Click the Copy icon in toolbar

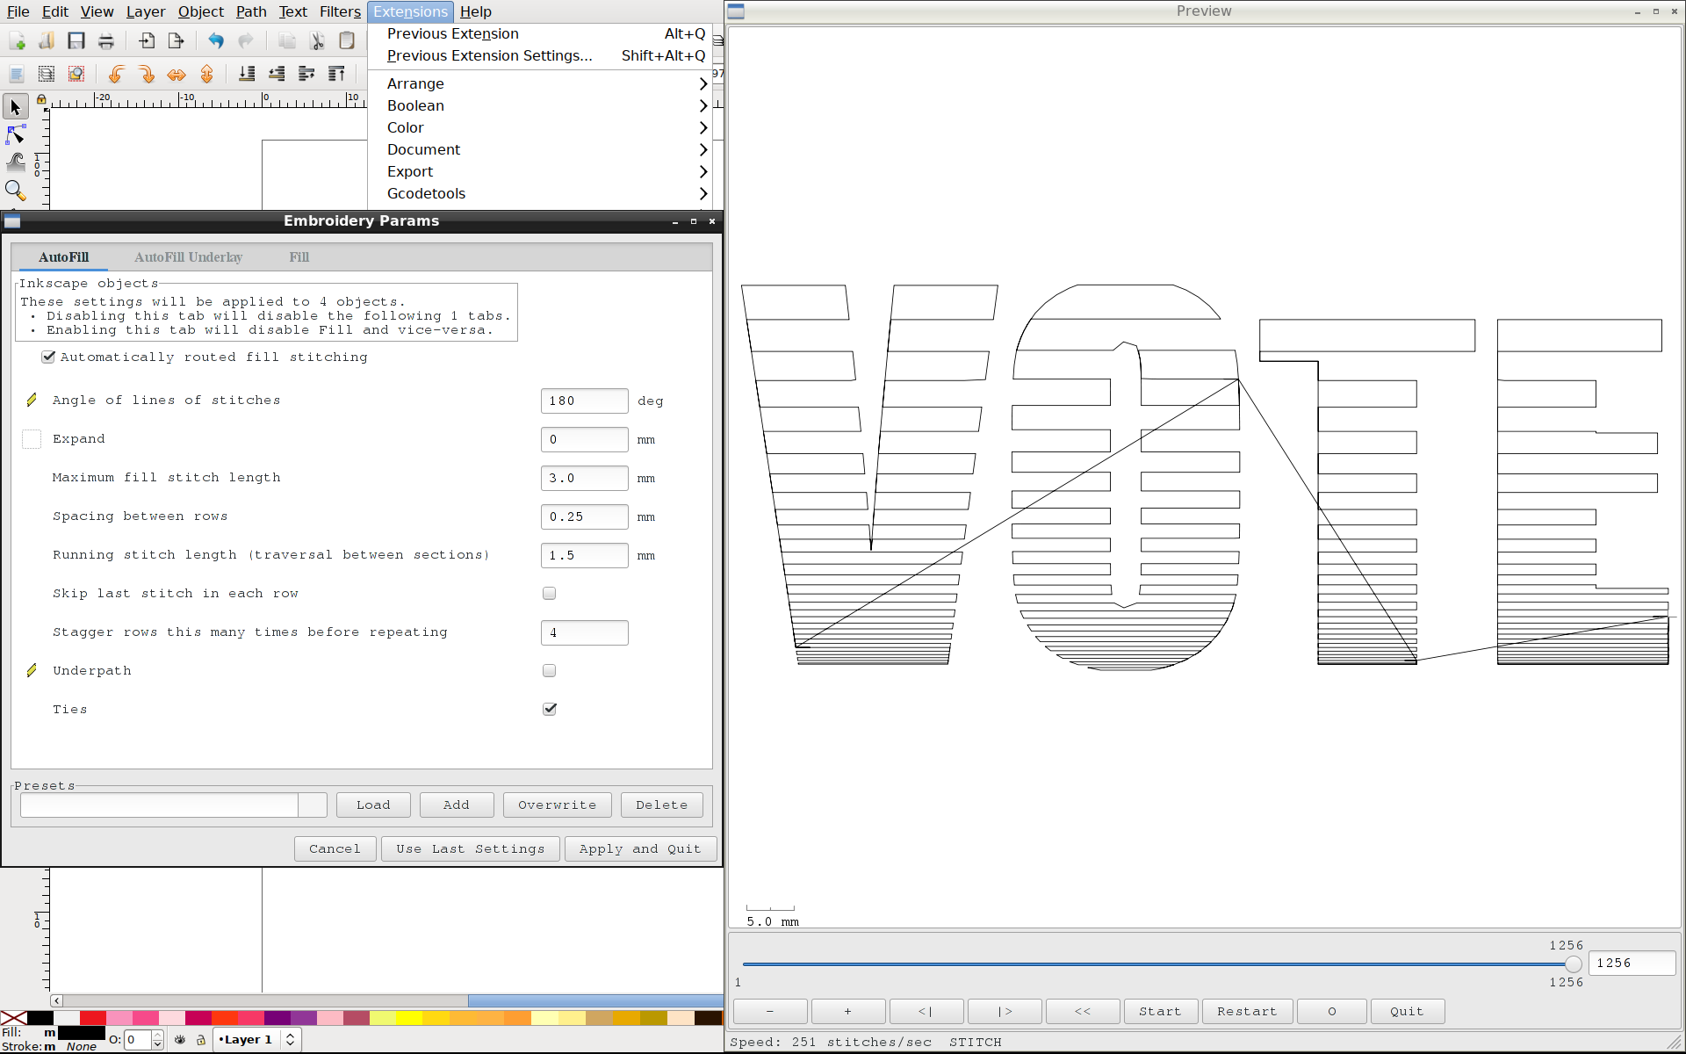[287, 41]
